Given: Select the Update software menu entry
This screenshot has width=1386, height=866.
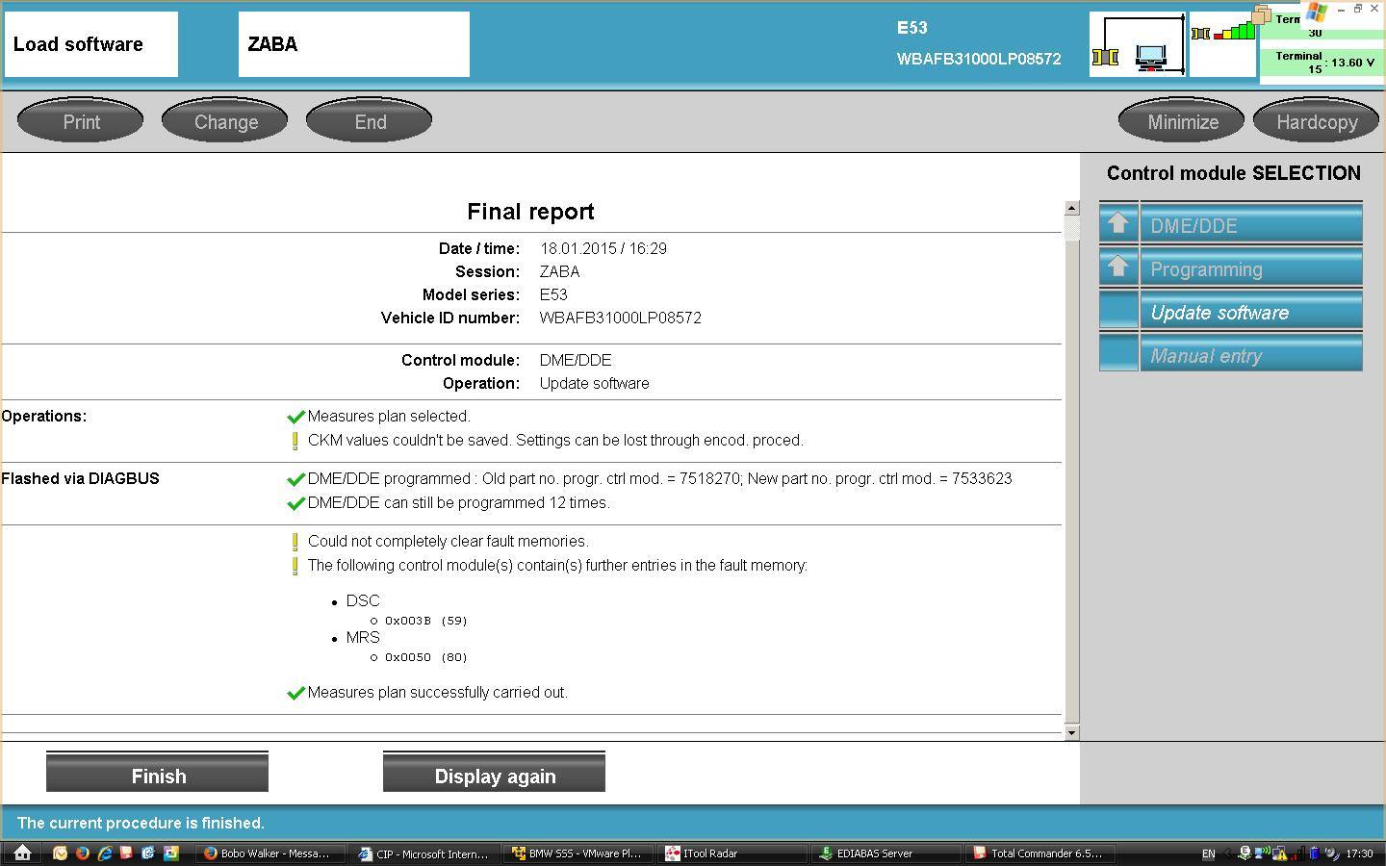Looking at the screenshot, I should [x=1219, y=313].
